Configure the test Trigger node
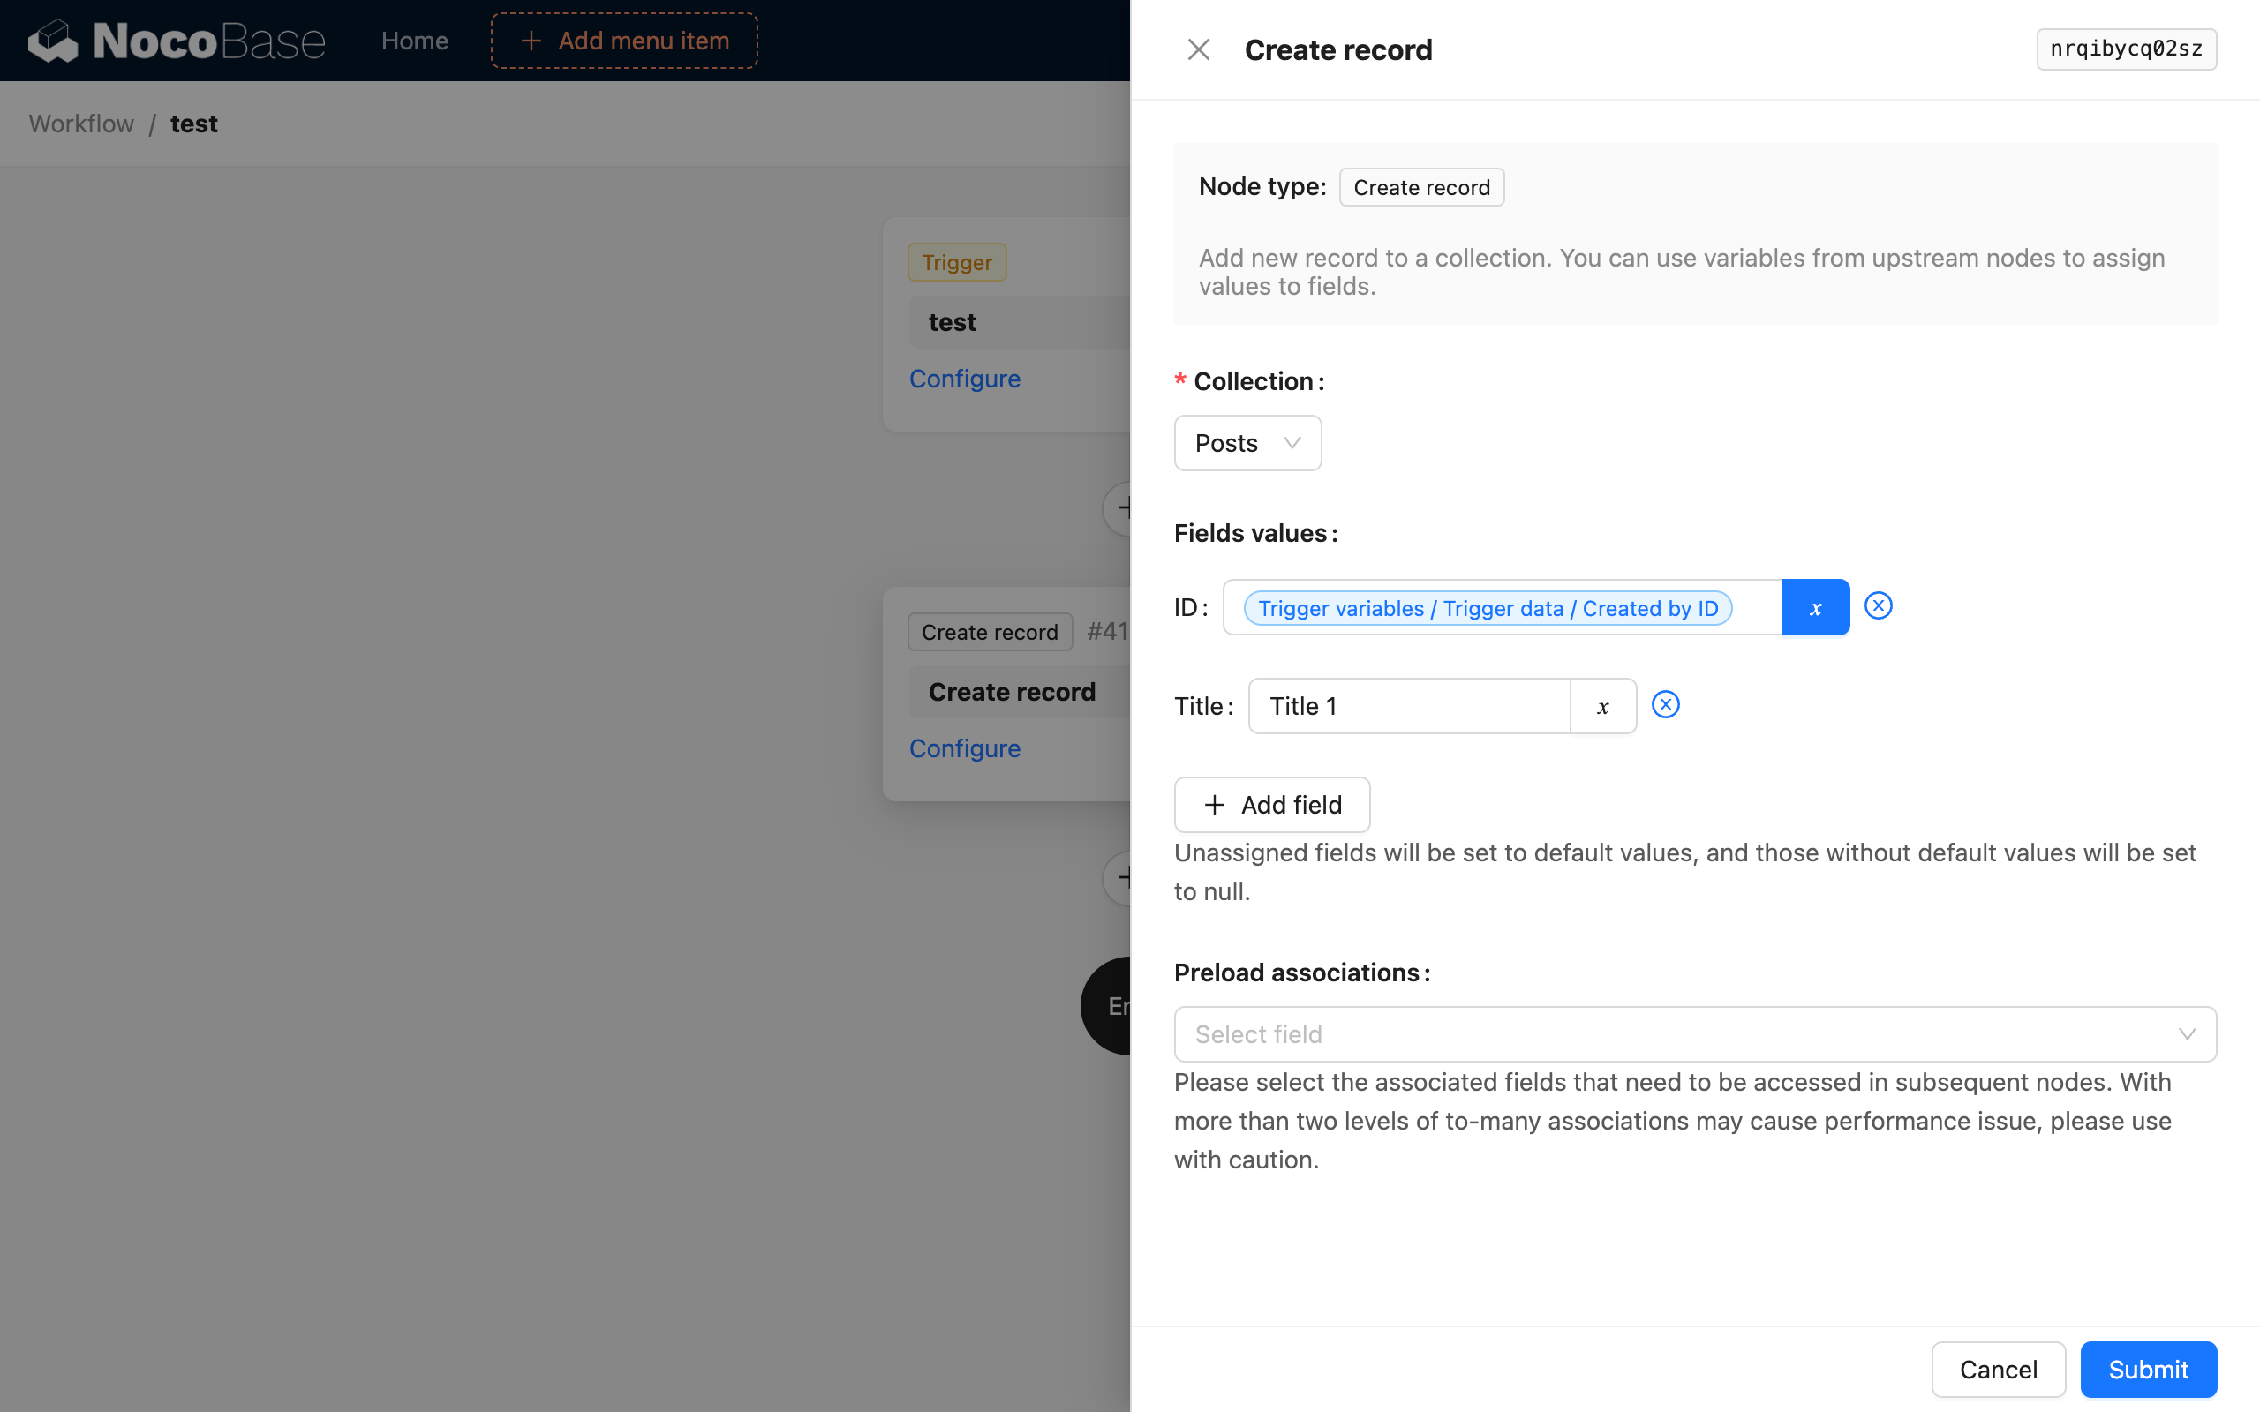The image size is (2260, 1412). [965, 379]
